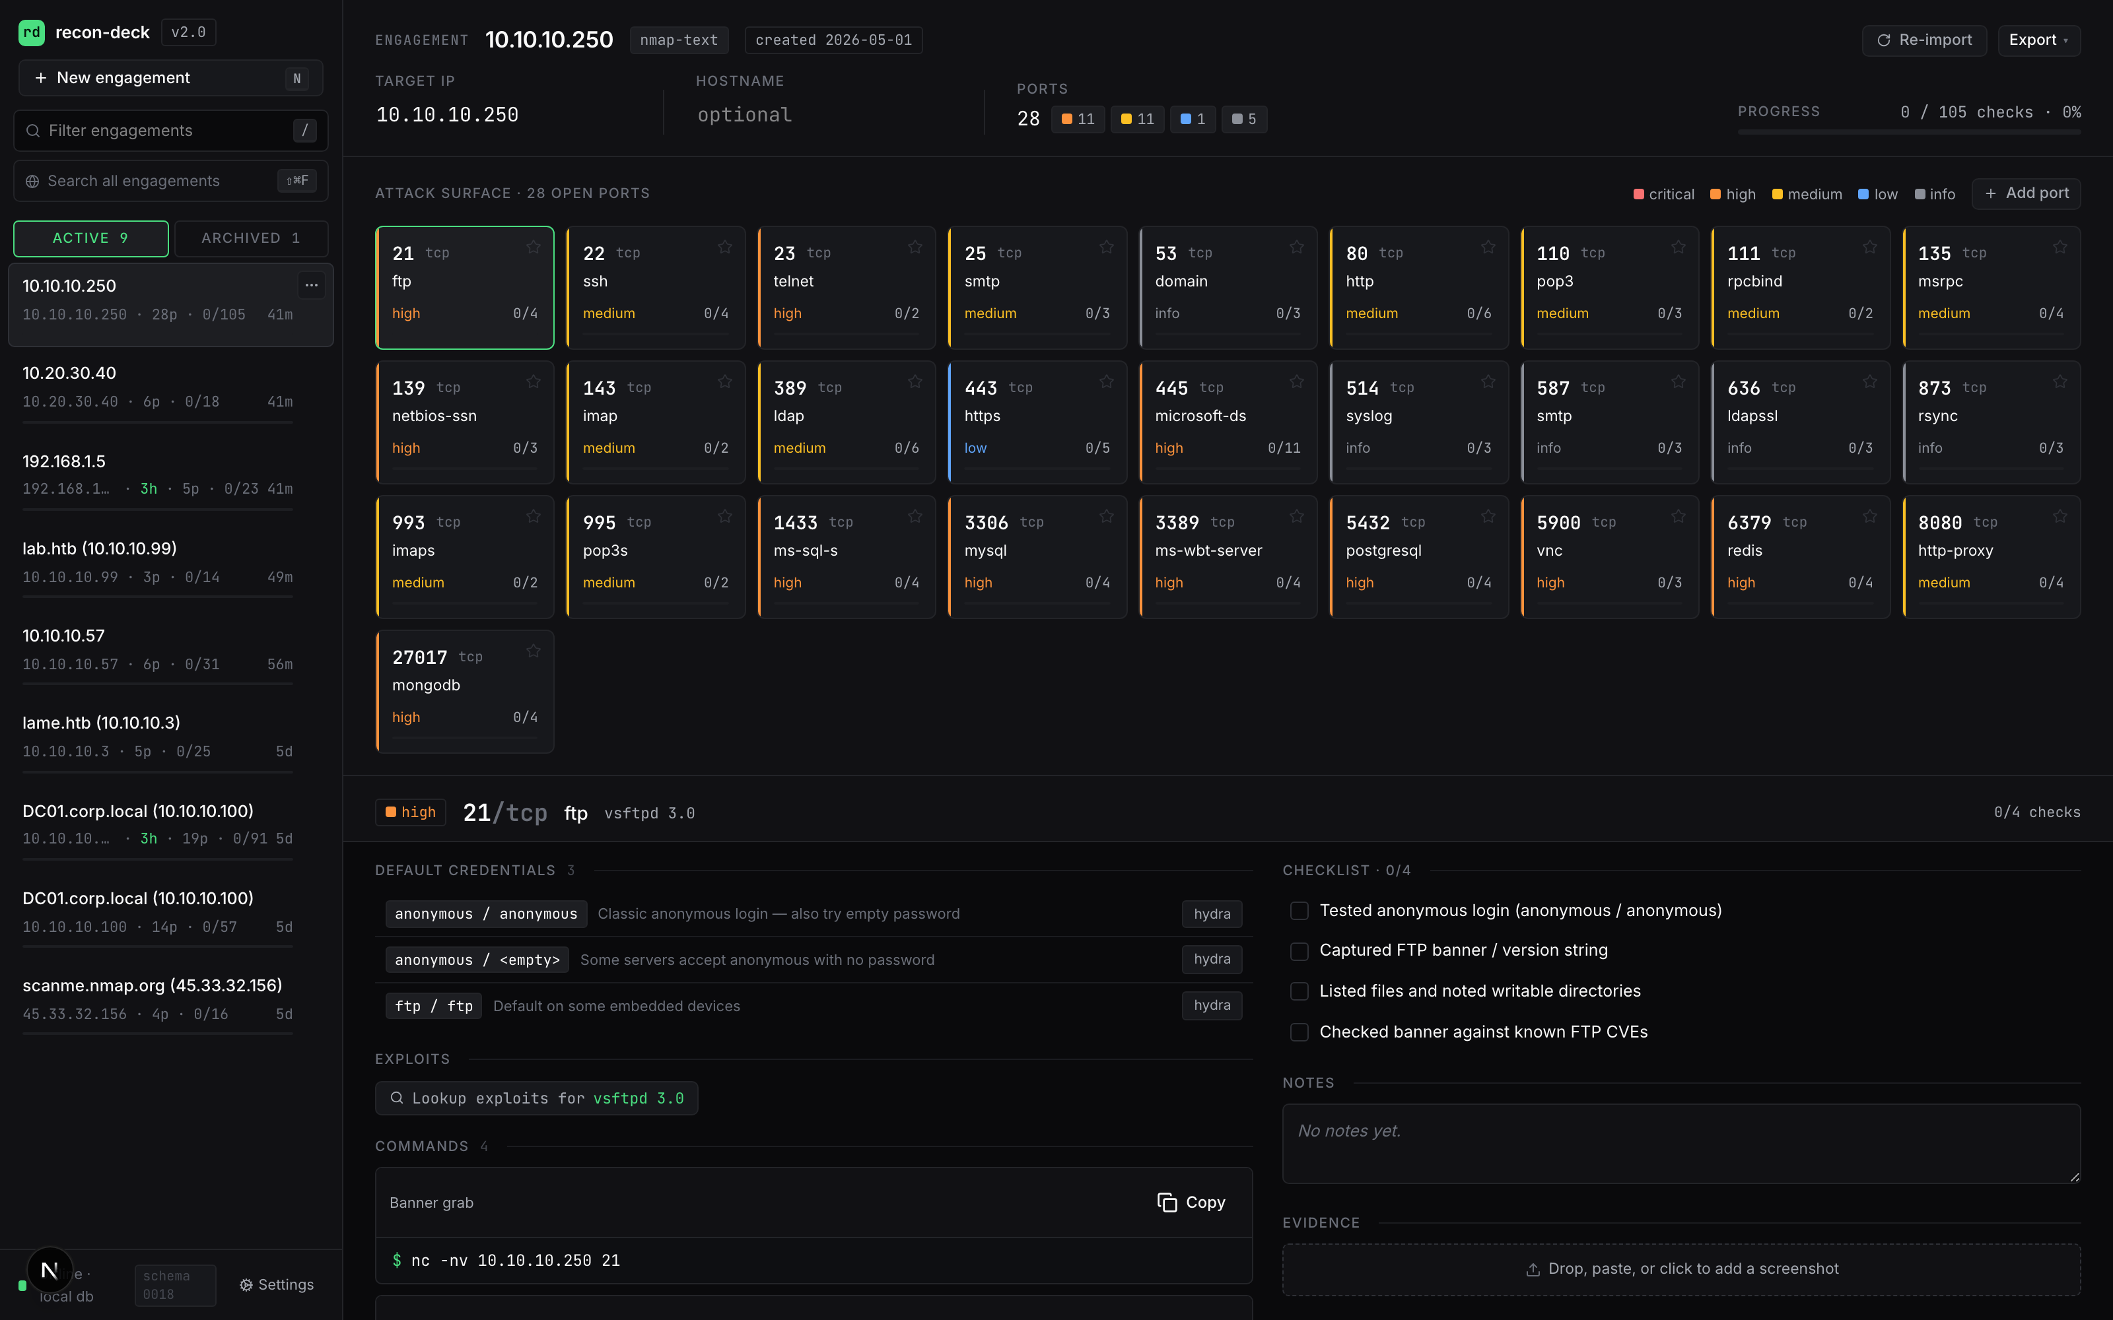Click the upload icon in evidence dropzone
2113x1320 pixels.
(x=1533, y=1269)
